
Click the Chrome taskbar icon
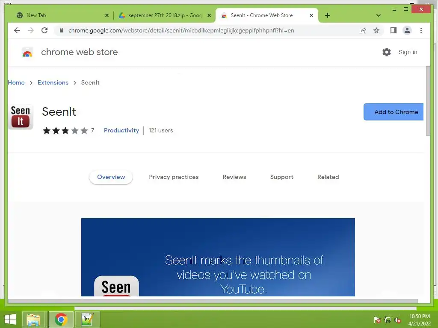pyautogui.click(x=61, y=319)
